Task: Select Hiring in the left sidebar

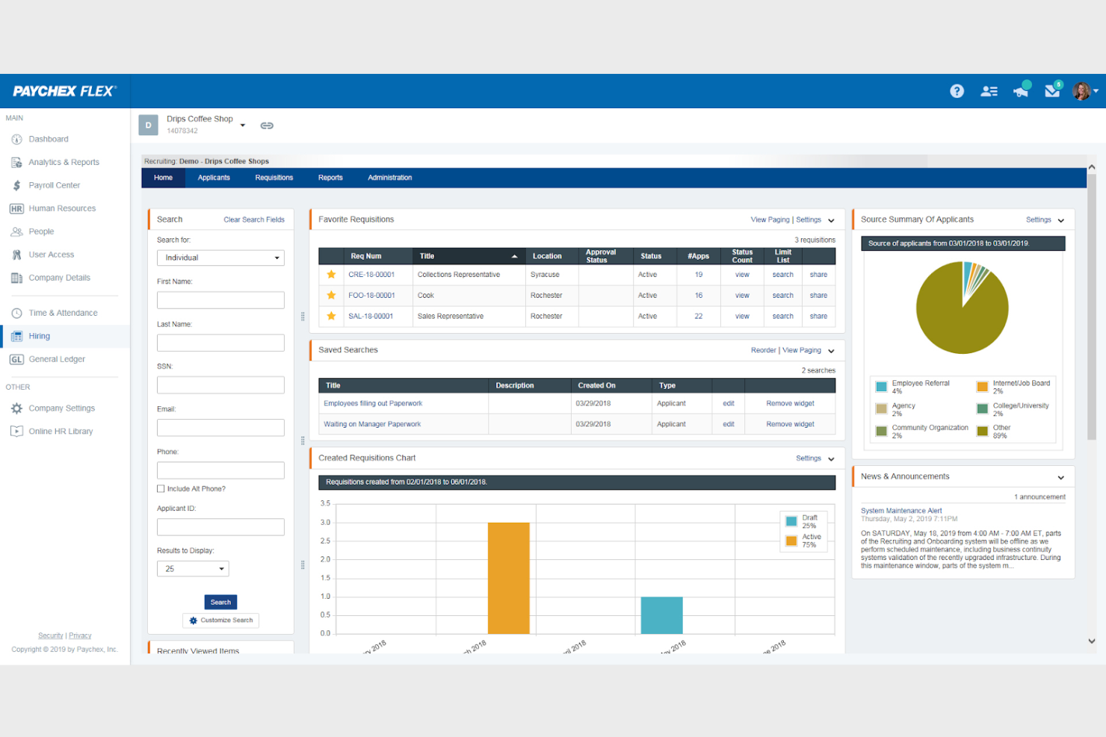Action: click(x=39, y=335)
